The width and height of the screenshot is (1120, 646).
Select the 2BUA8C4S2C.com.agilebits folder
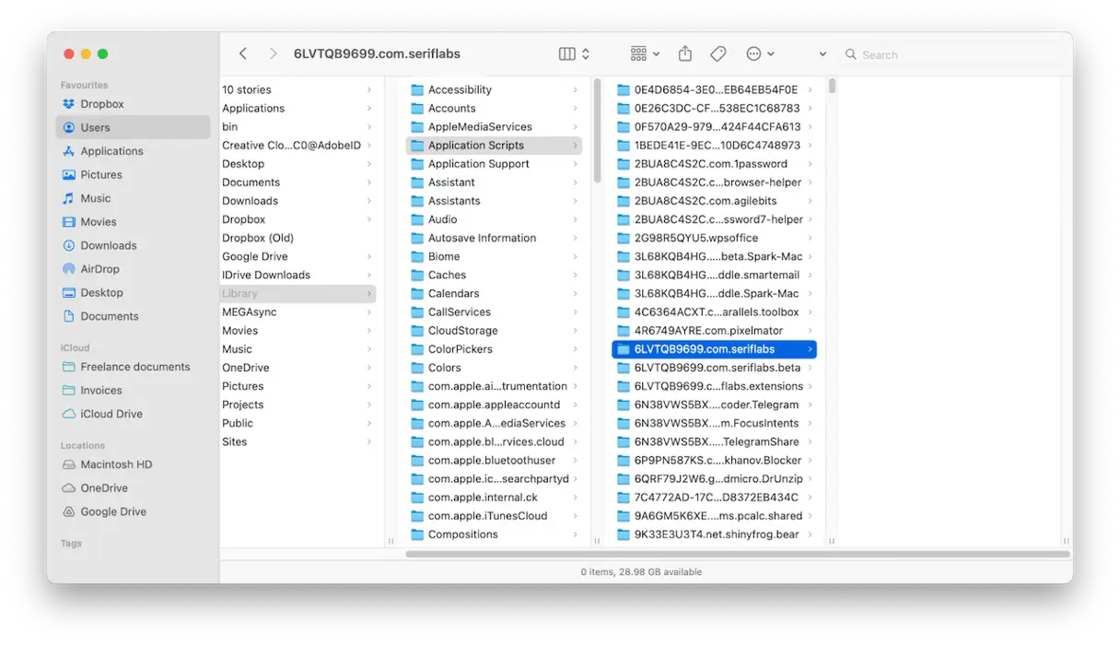[715, 200]
